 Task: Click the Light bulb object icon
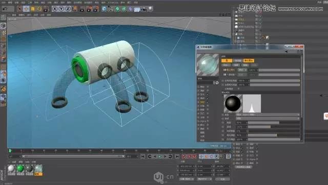[x=150, y=9]
